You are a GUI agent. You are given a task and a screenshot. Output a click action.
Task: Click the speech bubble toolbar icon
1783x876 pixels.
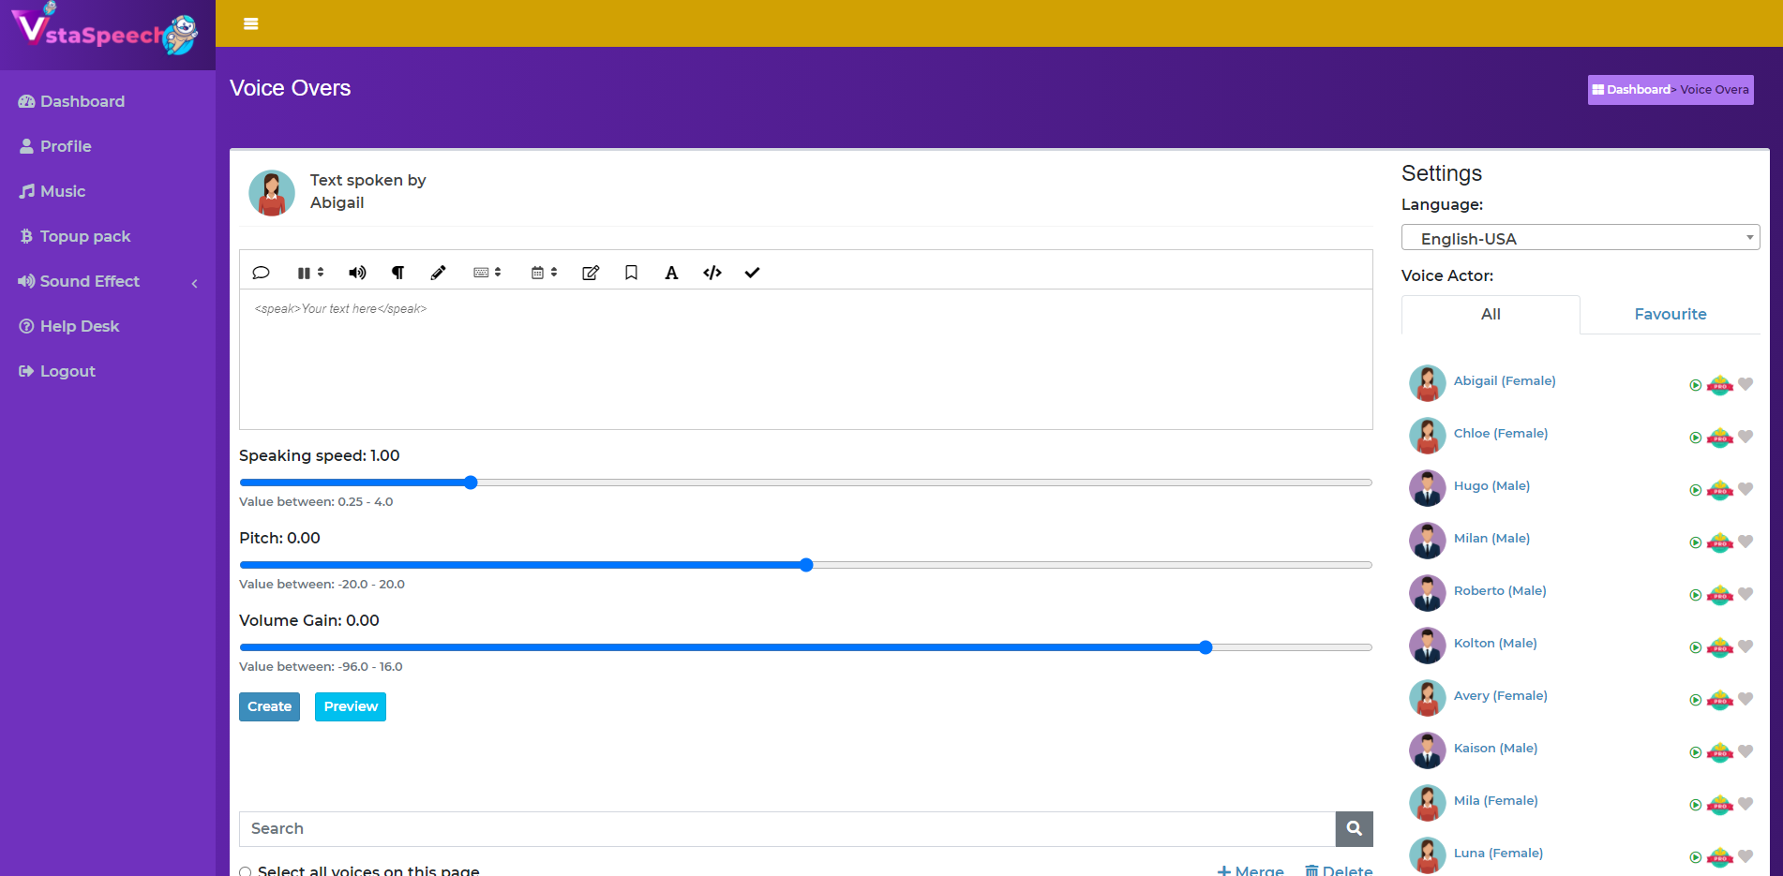click(262, 273)
